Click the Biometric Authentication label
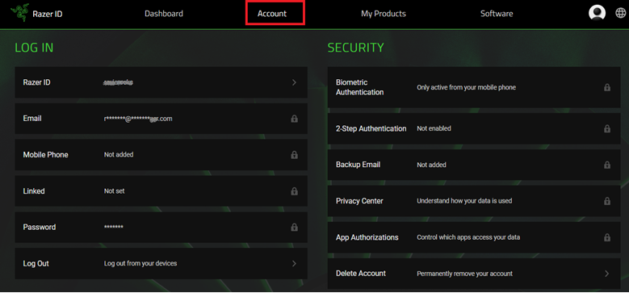Screen dimensions: 629x293 [360, 87]
